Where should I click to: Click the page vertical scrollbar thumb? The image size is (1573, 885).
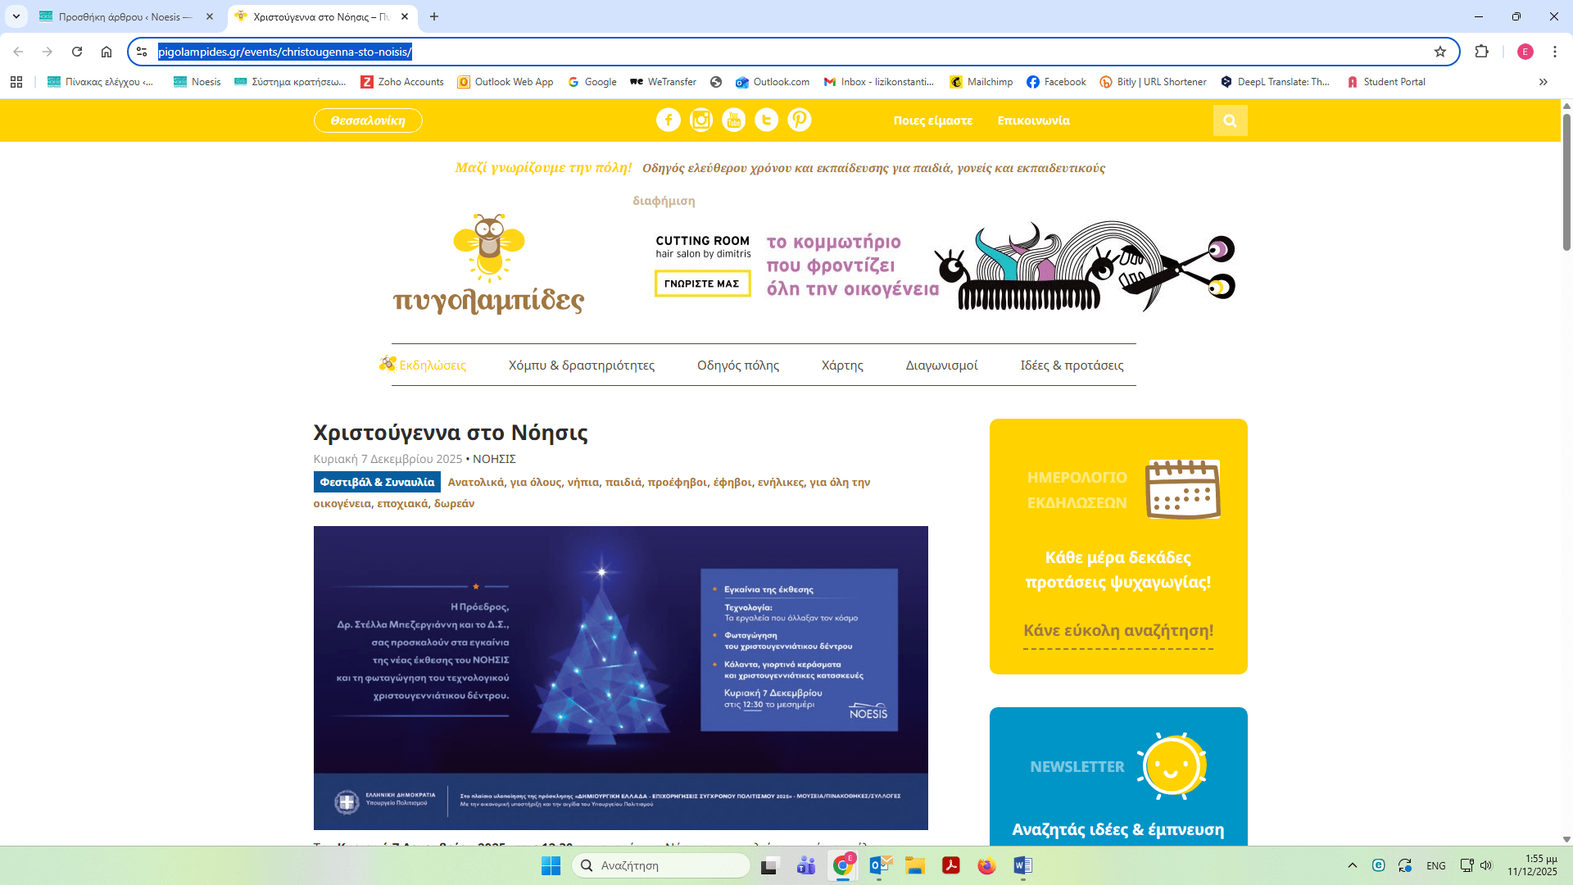1566,180
